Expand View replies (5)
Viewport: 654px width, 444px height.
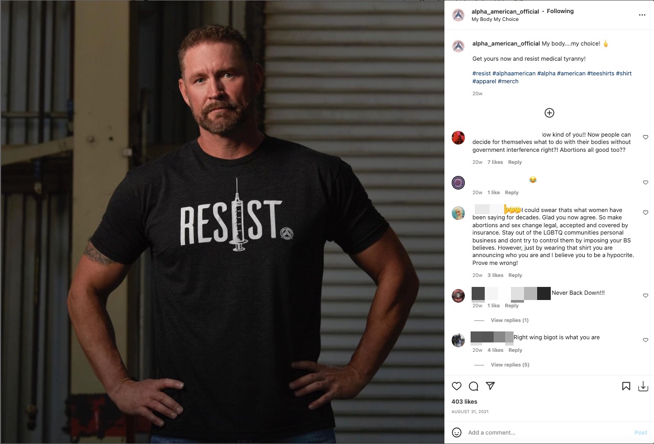[x=509, y=364]
